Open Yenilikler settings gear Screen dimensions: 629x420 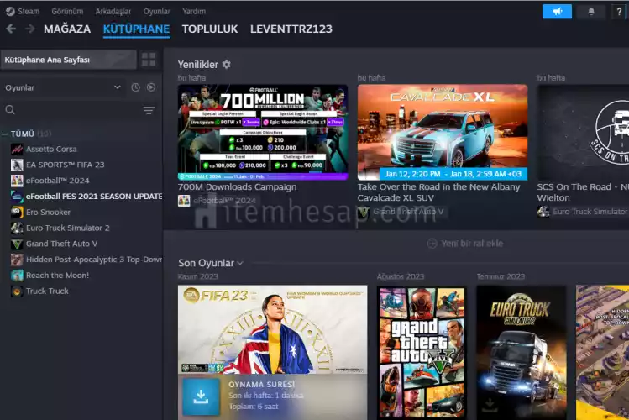(227, 65)
